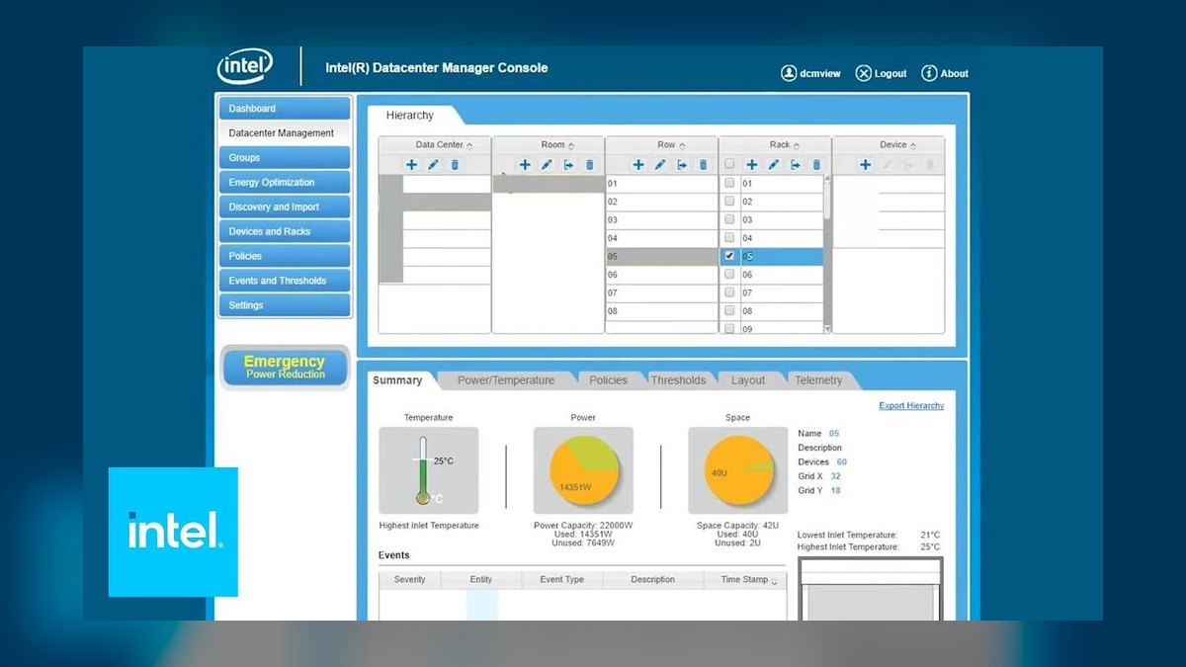Open the Dashboard menu item

[x=285, y=109]
